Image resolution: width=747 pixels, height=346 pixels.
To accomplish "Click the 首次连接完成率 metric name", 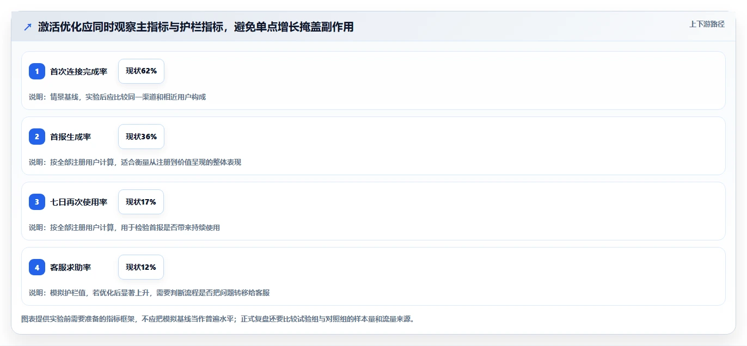I will [78, 71].
